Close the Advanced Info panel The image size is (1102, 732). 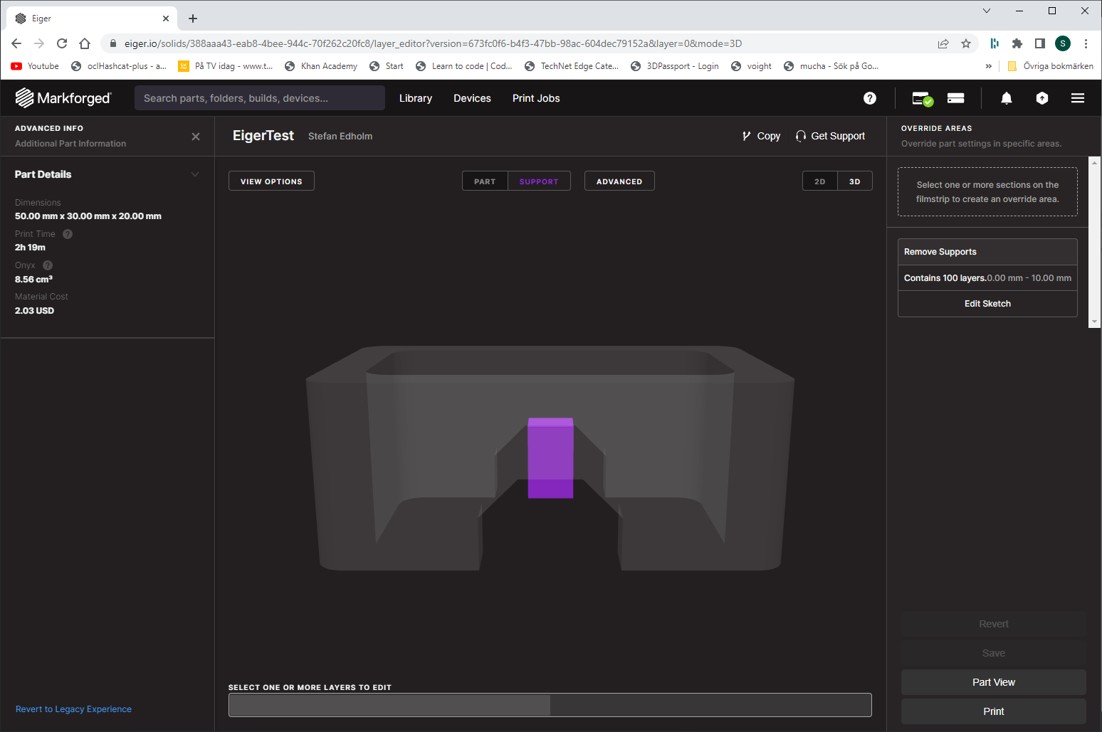click(196, 137)
